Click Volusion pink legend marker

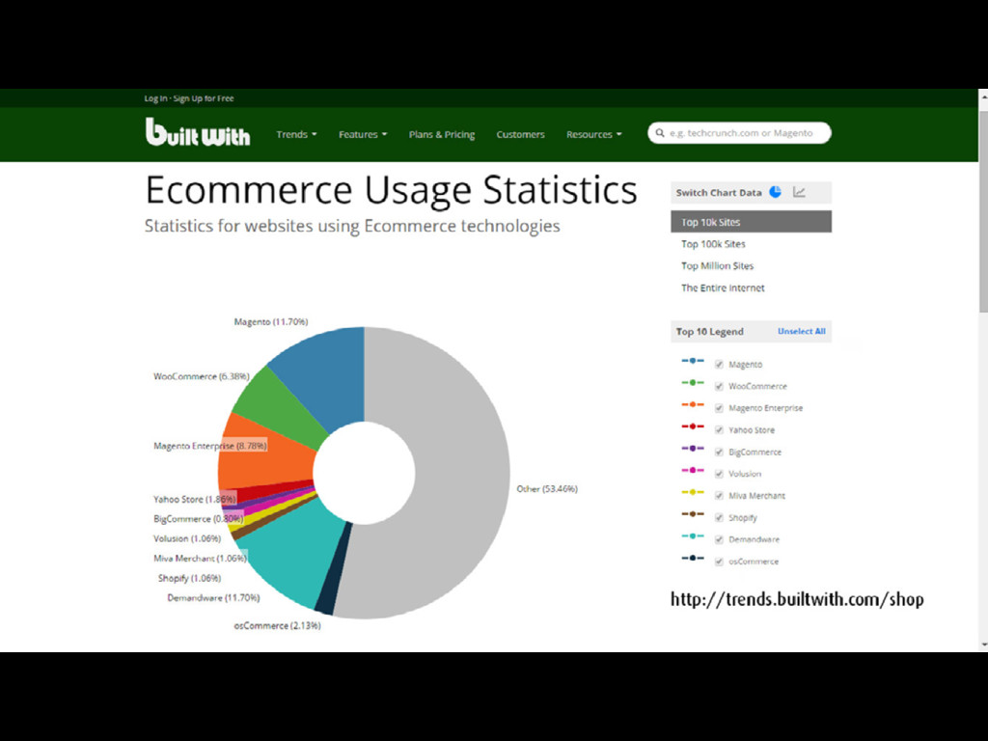693,470
